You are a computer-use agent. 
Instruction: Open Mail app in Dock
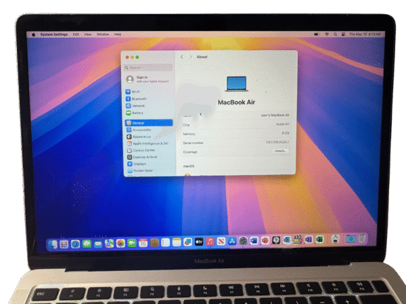click(x=98, y=244)
